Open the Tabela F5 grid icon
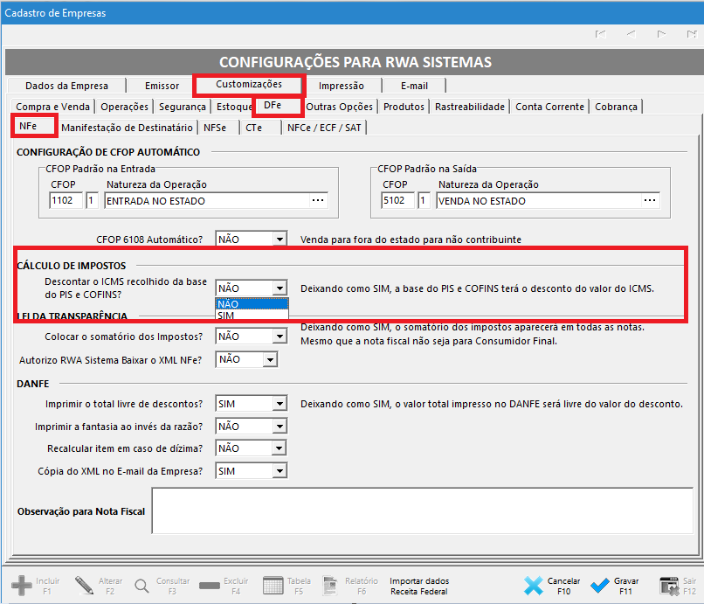This screenshot has height=604, width=704. (273, 586)
